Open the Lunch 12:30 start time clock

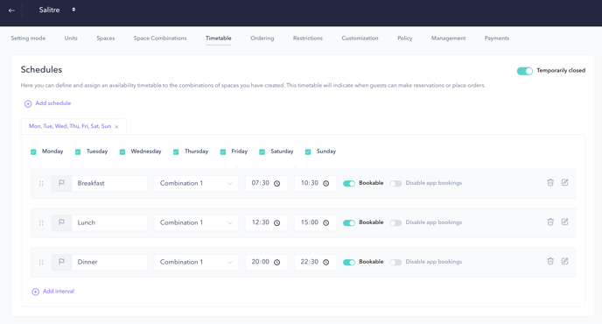tap(276, 223)
